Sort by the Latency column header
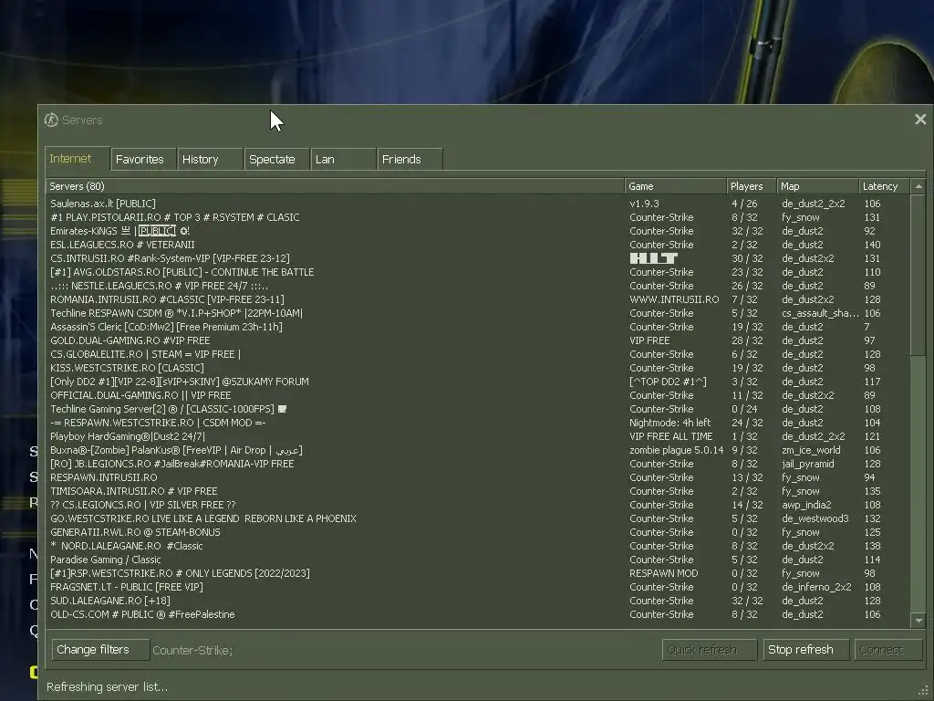This screenshot has height=701, width=934. point(885,186)
